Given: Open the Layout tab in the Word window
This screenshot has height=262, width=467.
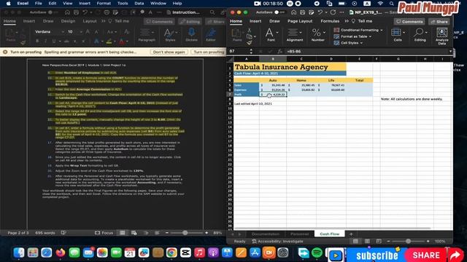Looking at the screenshot, I should (89, 21).
